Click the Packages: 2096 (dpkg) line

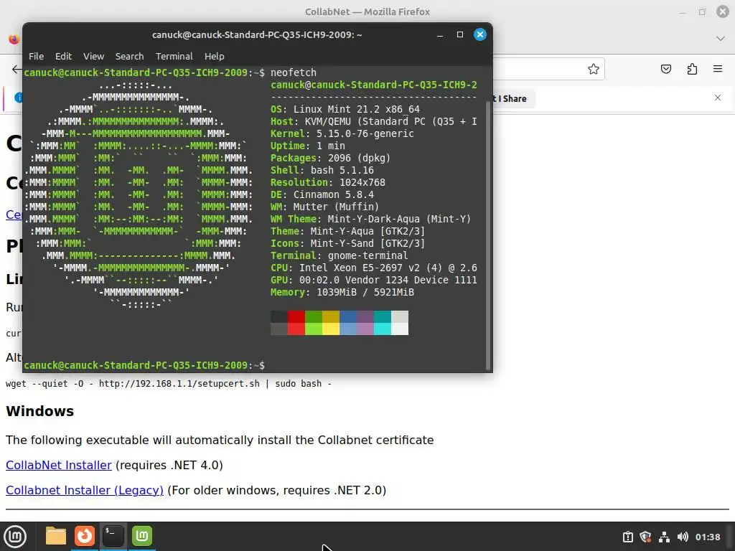coord(330,158)
